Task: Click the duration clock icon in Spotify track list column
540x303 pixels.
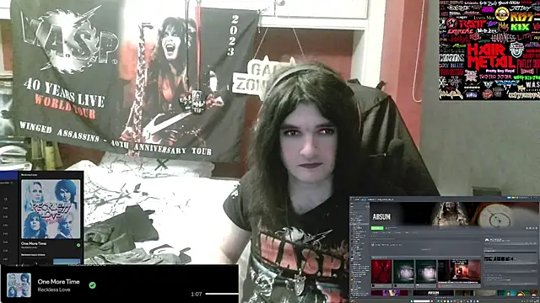Action: pos(6,199)
